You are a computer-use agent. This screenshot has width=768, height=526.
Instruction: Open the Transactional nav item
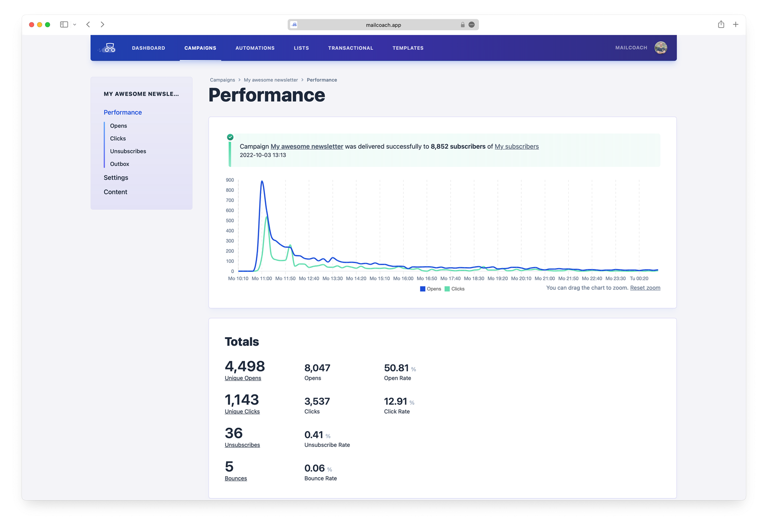[x=350, y=48]
